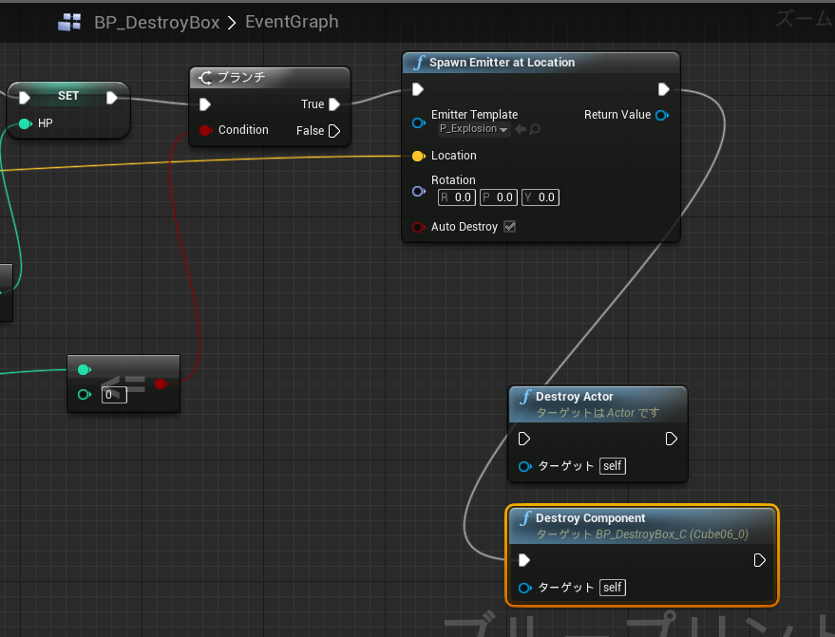Image resolution: width=835 pixels, height=637 pixels.
Task: Select BP_DestroyBox breadcrumb
Action: pyautogui.click(x=157, y=23)
